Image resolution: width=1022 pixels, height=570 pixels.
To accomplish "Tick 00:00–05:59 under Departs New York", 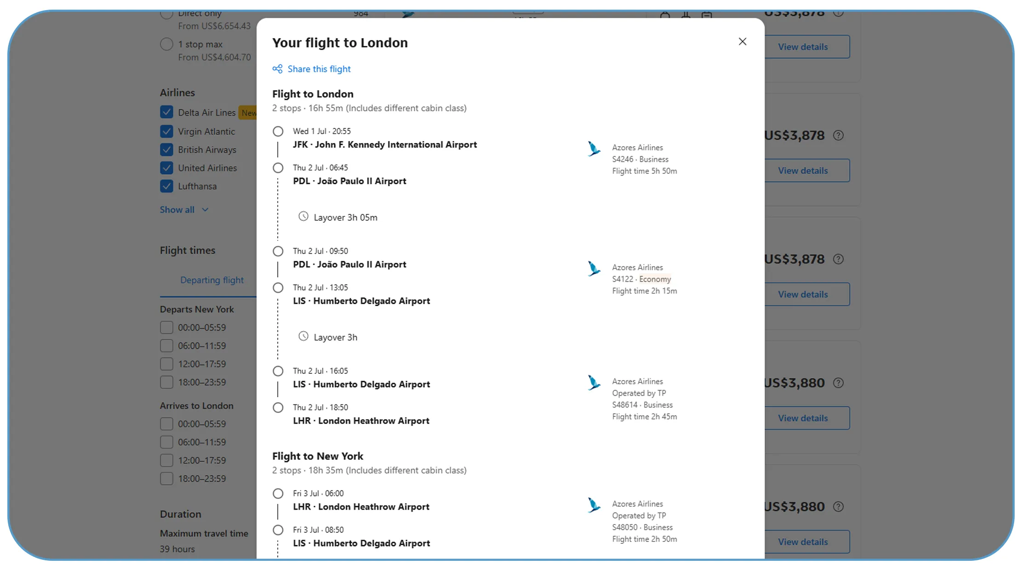I will tap(166, 328).
